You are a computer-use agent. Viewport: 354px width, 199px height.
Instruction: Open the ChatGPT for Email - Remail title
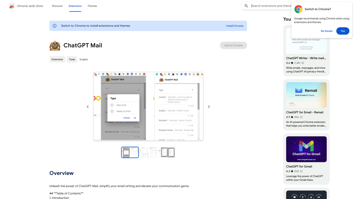(x=305, y=112)
